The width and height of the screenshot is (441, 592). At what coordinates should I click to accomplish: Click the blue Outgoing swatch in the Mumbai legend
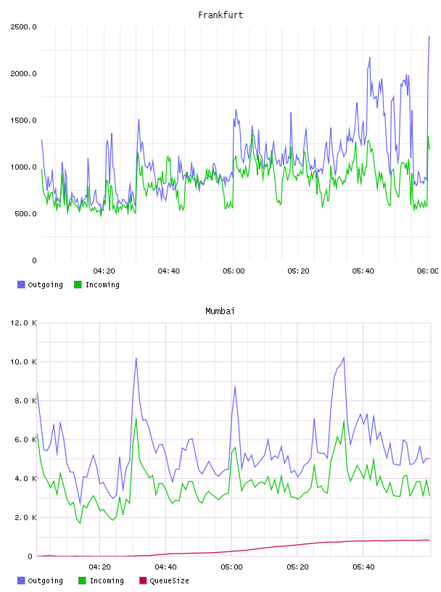[x=21, y=580]
